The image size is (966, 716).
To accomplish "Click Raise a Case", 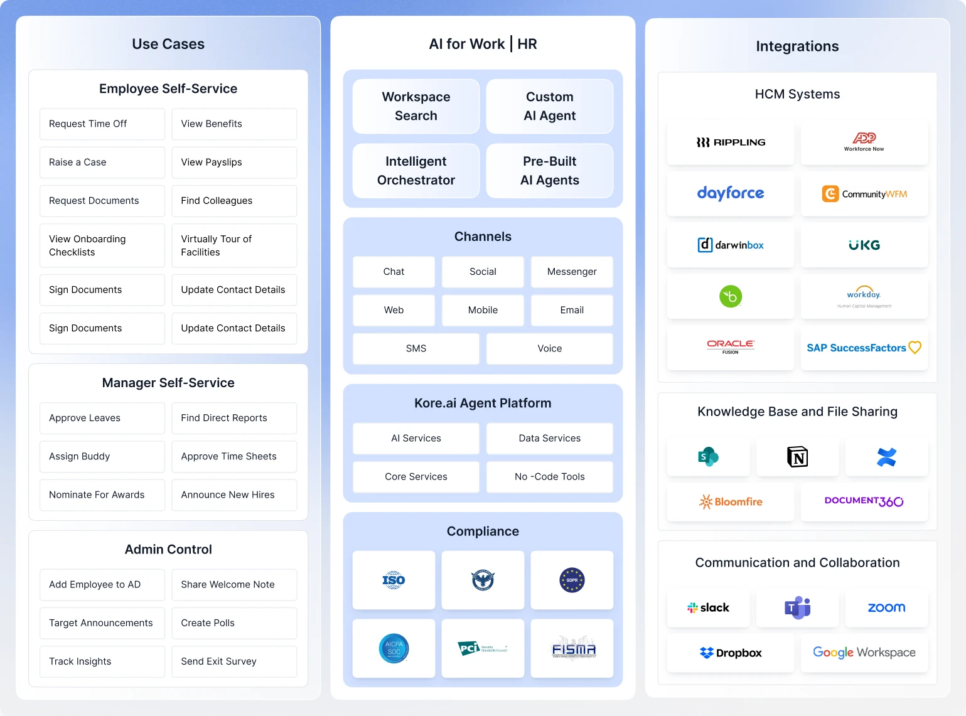I will pyautogui.click(x=102, y=163).
